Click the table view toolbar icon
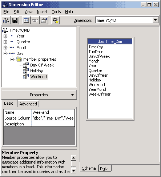The image size is (161, 177). 26,20
